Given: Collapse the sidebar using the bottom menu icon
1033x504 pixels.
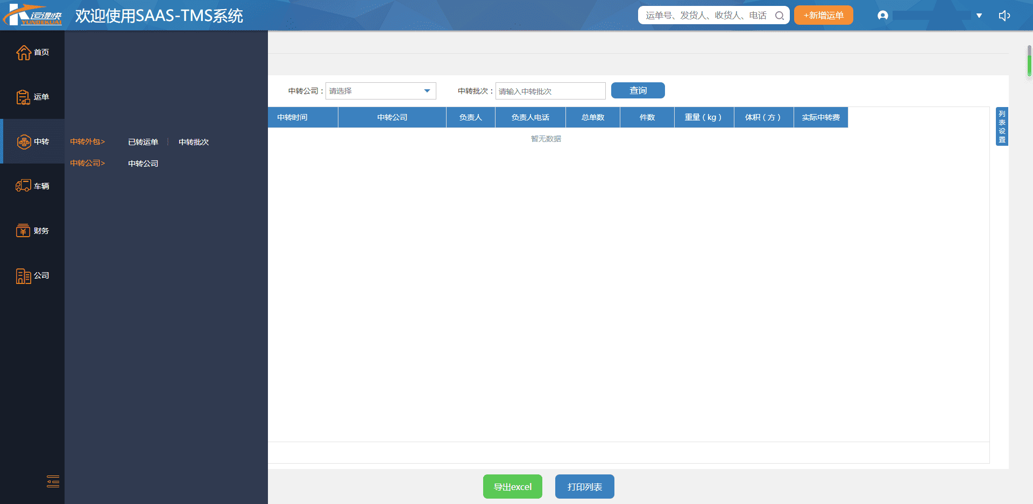Looking at the screenshot, I should [x=53, y=481].
